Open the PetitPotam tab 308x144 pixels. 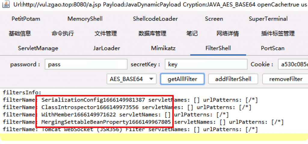[x=26, y=19]
